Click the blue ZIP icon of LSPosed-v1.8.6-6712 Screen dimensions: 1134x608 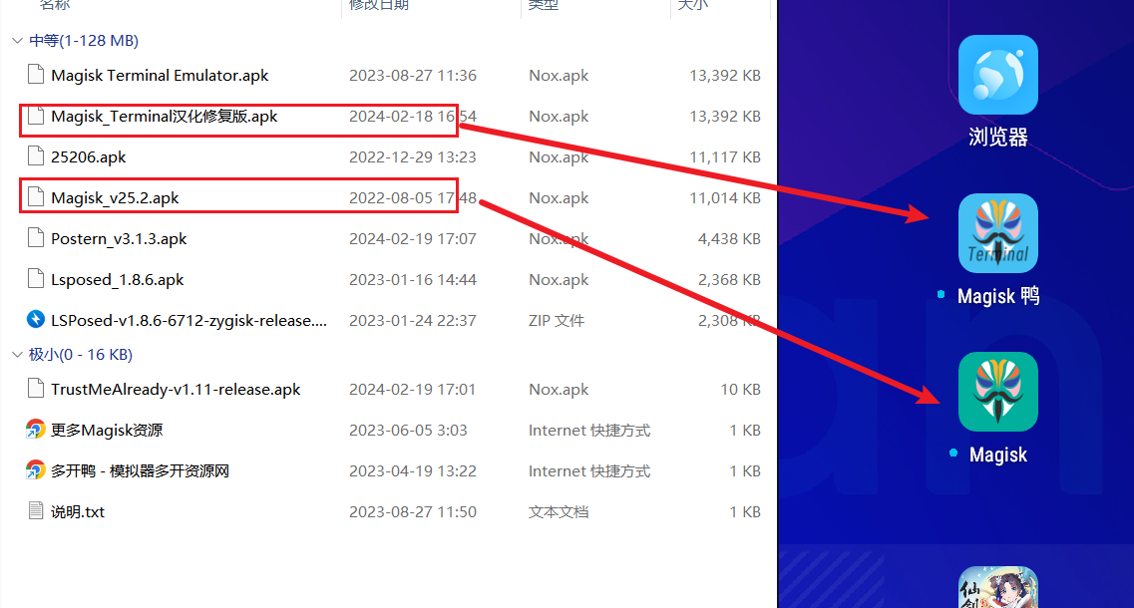click(x=36, y=319)
